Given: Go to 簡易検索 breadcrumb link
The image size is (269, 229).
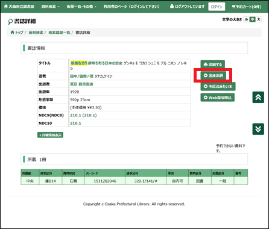Looking at the screenshot, I should (36, 33).
